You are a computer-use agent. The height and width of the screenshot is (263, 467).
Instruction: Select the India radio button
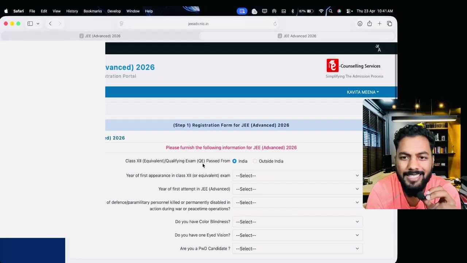pyautogui.click(x=234, y=161)
